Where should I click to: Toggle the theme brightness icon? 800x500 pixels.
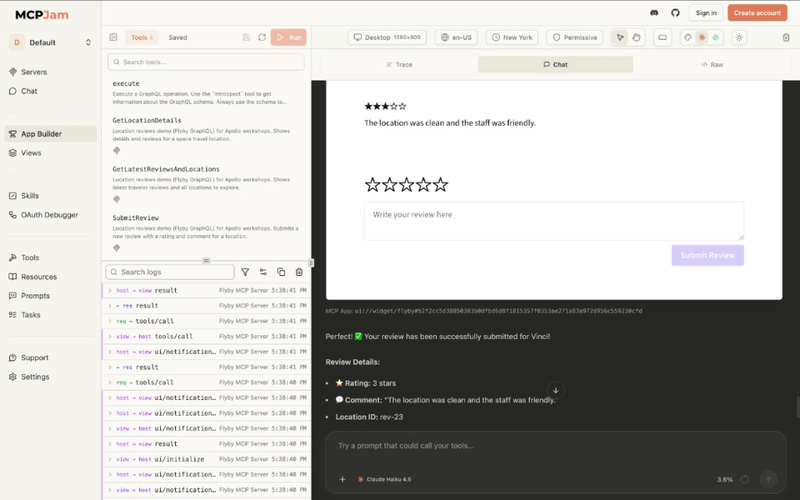(739, 37)
